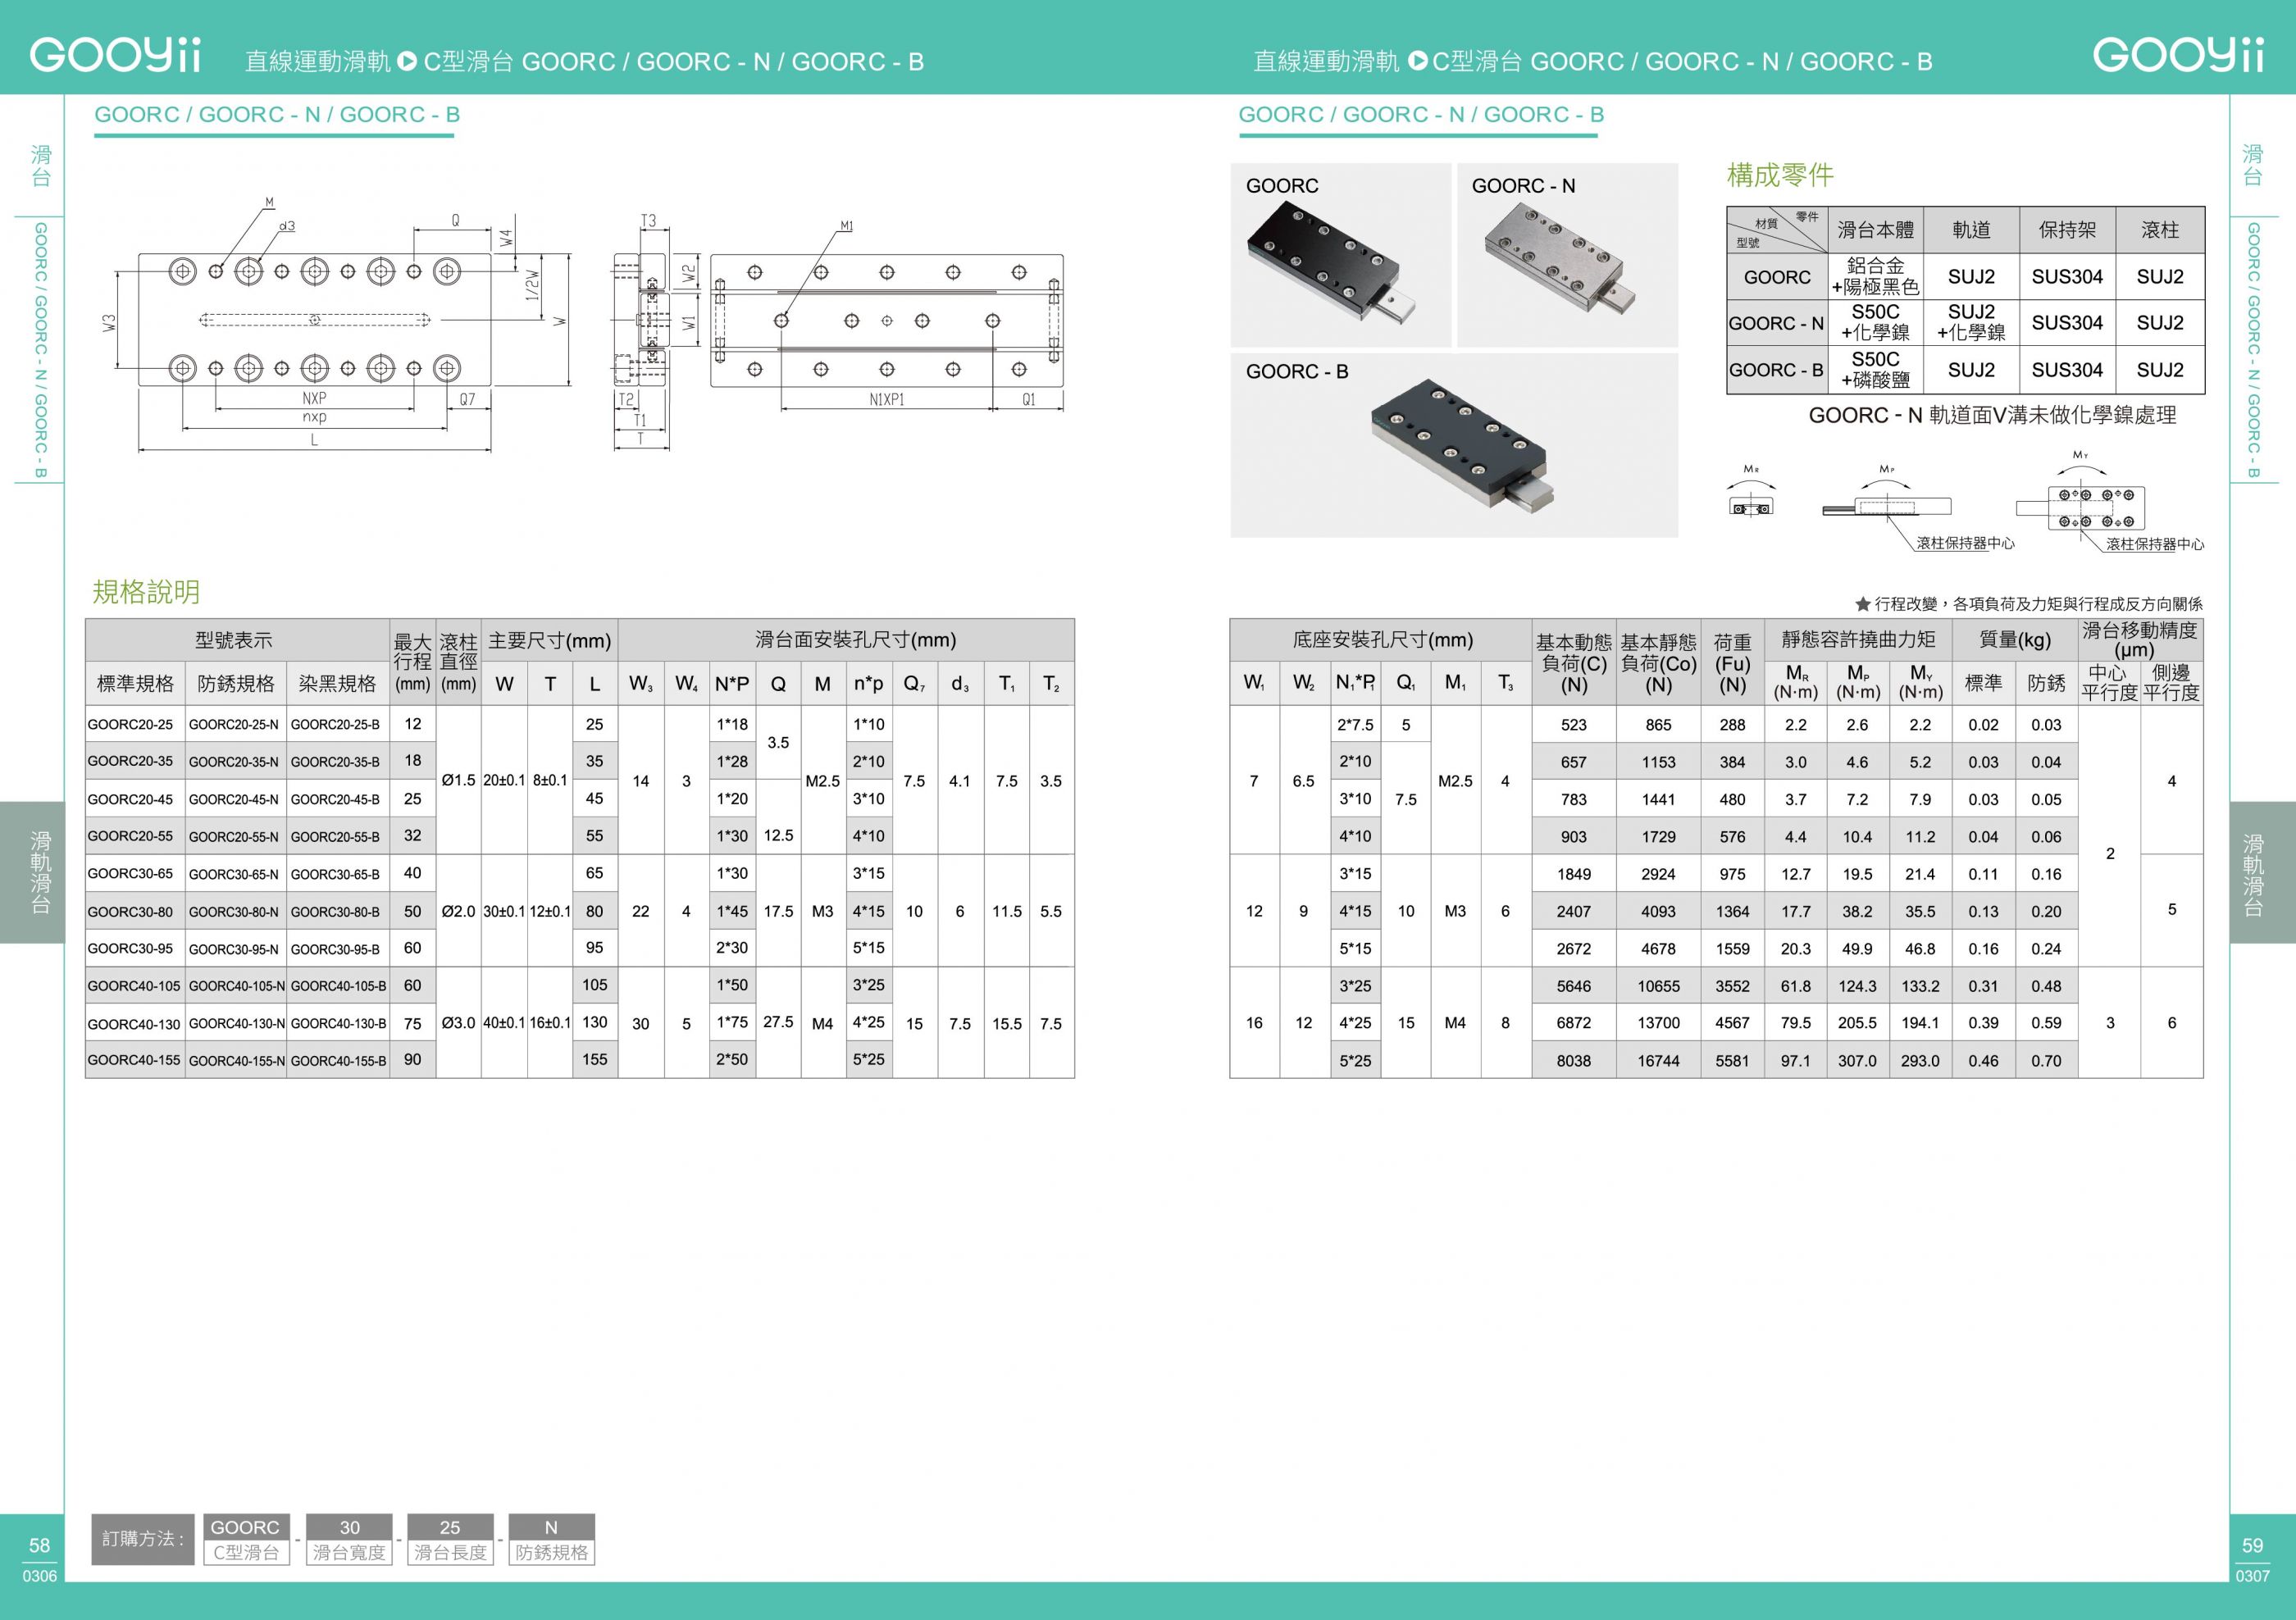Viewport: 2296px width, 1620px height.
Task: Select the GOORC30-95 standard model cell
Action: point(135,948)
